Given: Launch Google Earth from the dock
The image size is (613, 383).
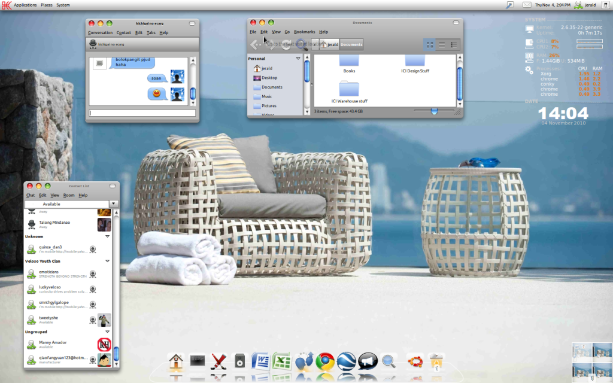Looking at the screenshot, I should [346, 361].
